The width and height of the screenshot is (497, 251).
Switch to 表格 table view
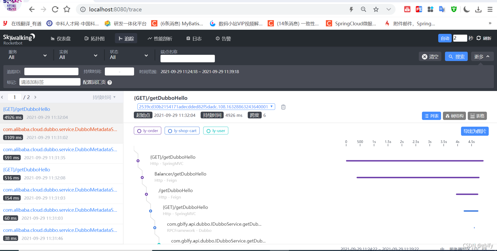tap(477, 116)
